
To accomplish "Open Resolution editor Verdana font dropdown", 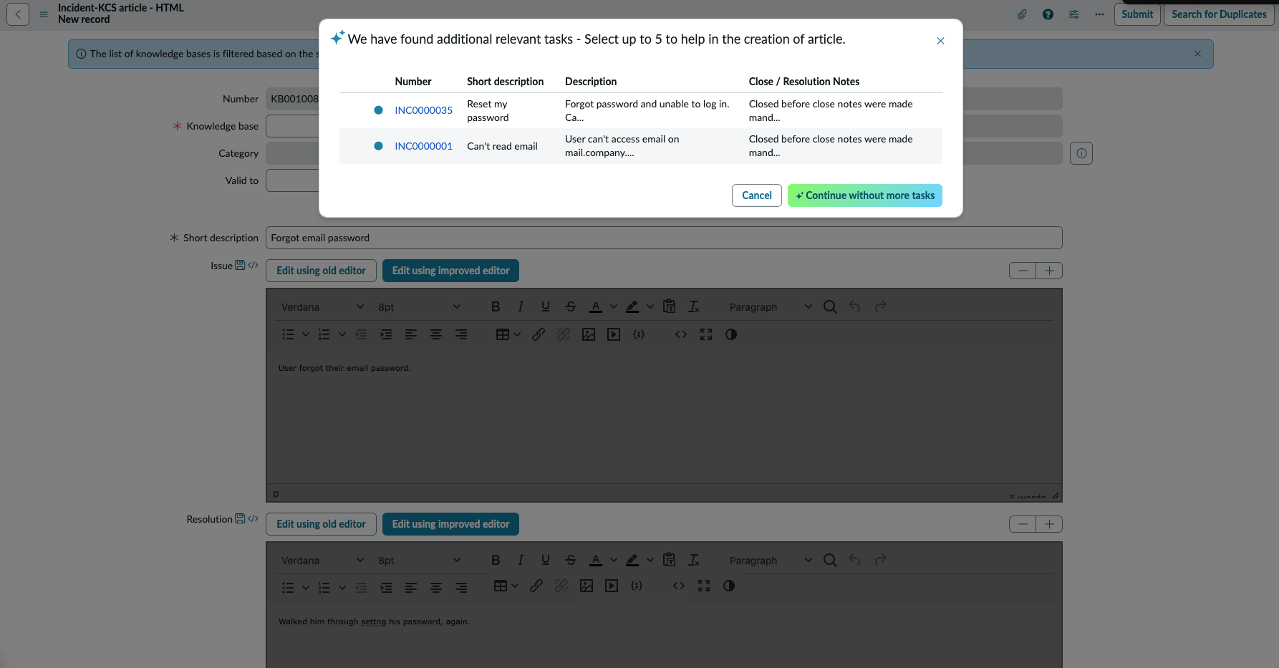I will pos(322,561).
